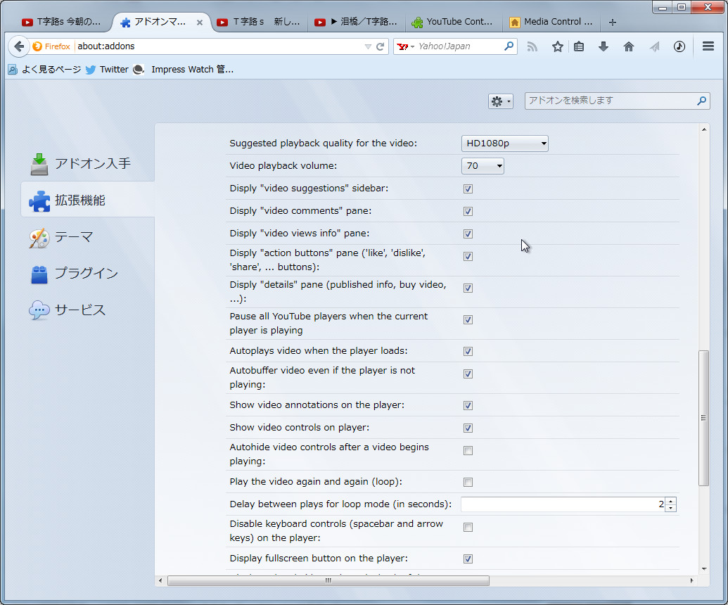Switch to the 泪橋/T字路... tab
This screenshot has height=605, width=728.
pyautogui.click(x=356, y=22)
